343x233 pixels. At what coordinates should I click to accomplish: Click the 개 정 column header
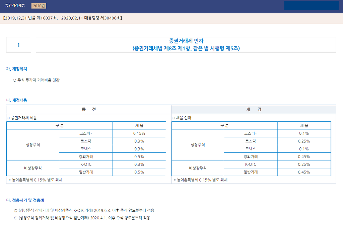[x=254, y=109]
